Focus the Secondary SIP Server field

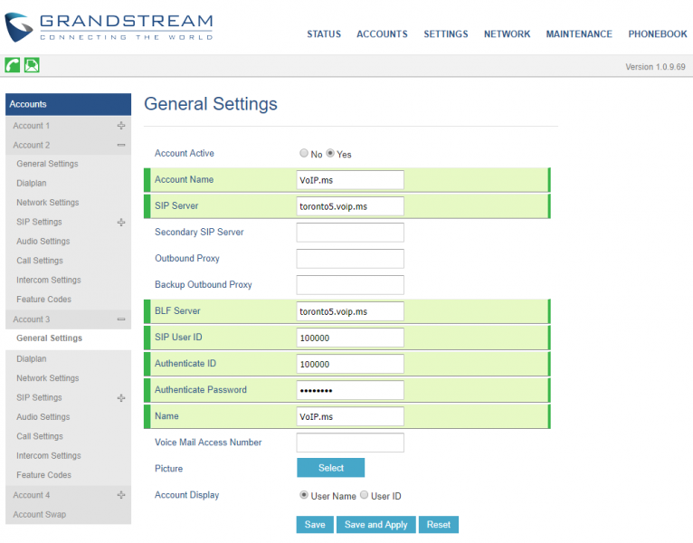click(x=350, y=233)
